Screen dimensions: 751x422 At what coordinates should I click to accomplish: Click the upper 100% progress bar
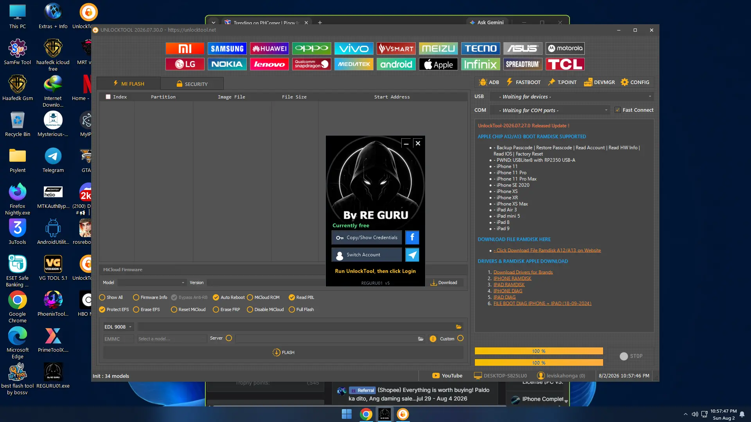(x=539, y=351)
